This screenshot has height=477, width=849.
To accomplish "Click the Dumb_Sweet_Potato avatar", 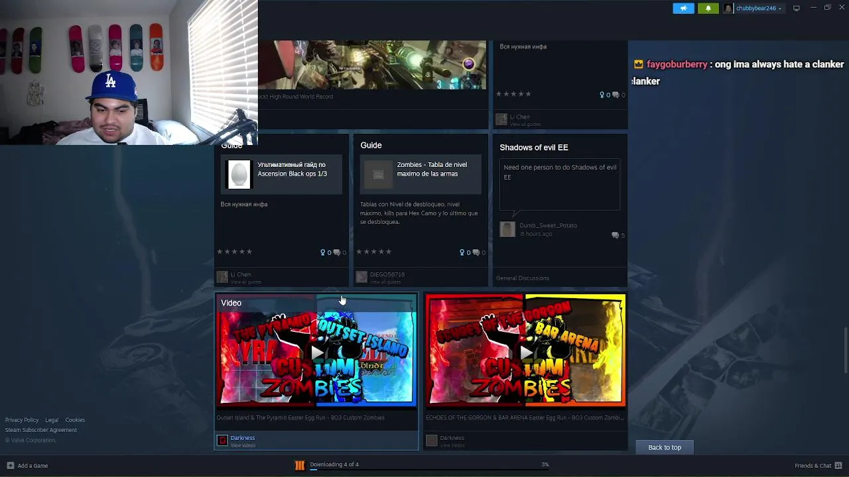I will click(507, 230).
